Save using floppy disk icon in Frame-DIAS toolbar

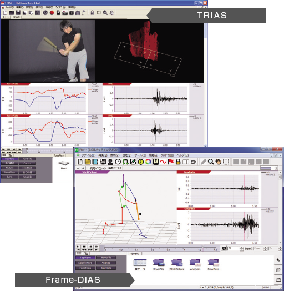click(x=103, y=162)
